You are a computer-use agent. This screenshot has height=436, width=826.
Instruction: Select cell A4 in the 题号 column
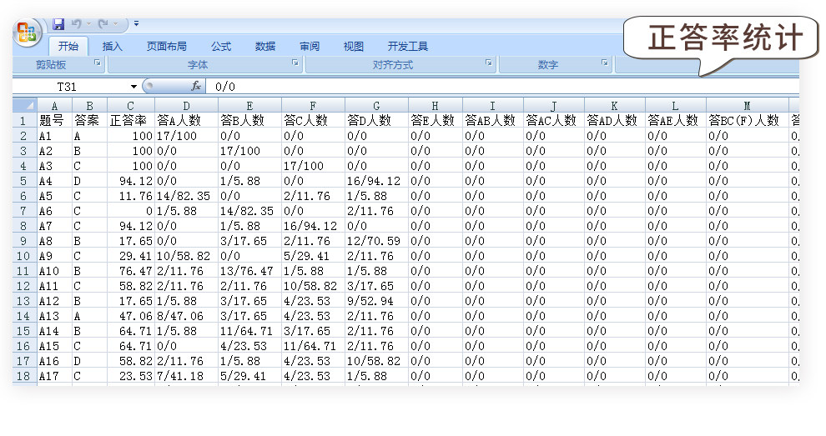point(54,181)
